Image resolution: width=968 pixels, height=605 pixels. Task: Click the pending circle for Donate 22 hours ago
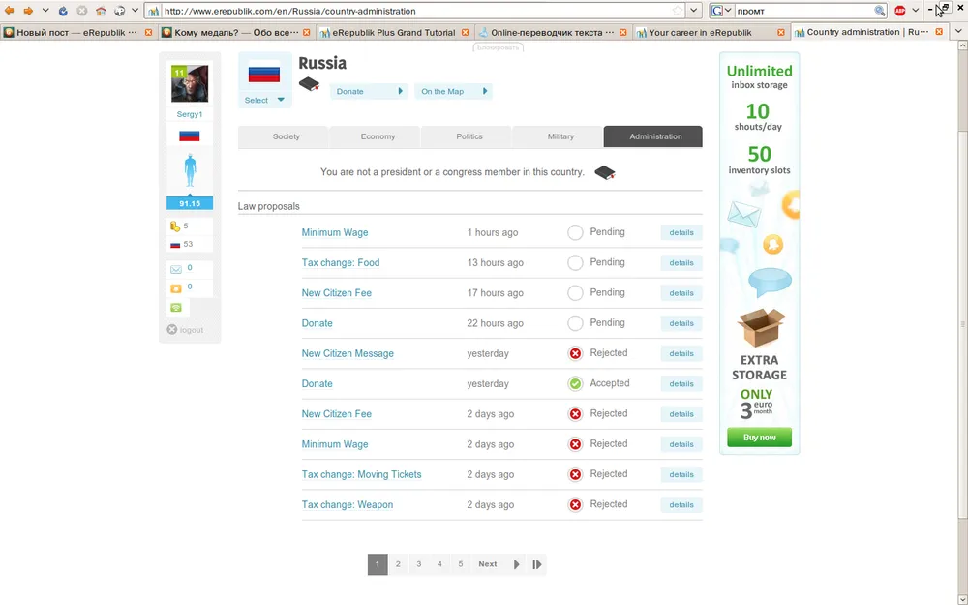point(575,323)
